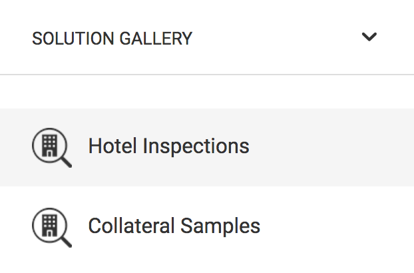The width and height of the screenshot is (414, 273).
Task: Click empty space right of Collateral Samples
Action: [x=337, y=227]
